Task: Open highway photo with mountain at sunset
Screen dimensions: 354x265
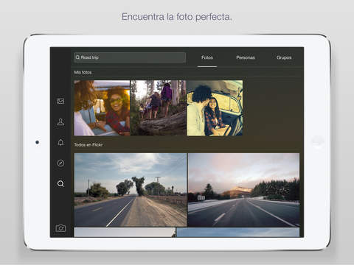Action: click(x=243, y=190)
